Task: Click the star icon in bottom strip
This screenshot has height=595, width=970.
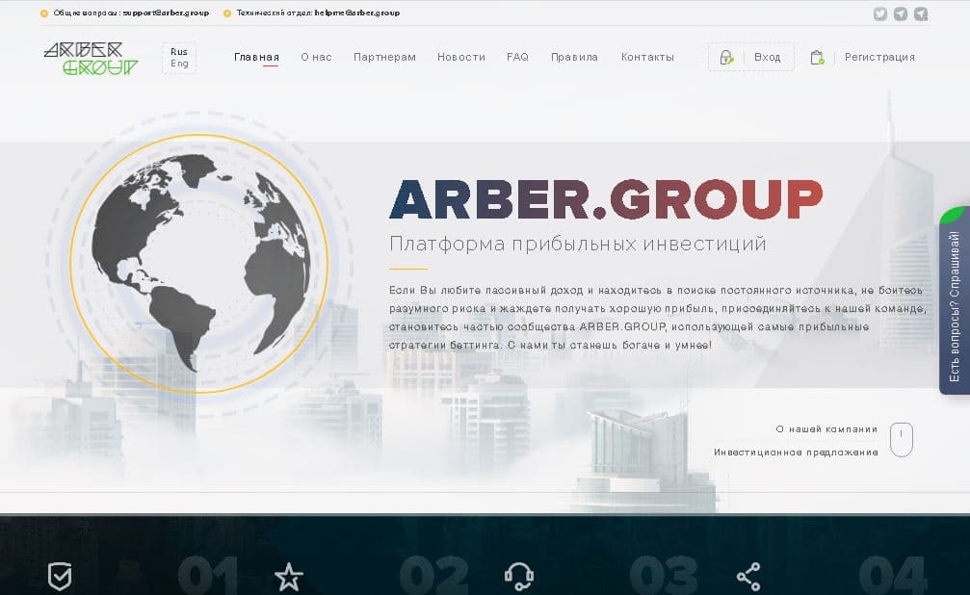Action: click(288, 577)
